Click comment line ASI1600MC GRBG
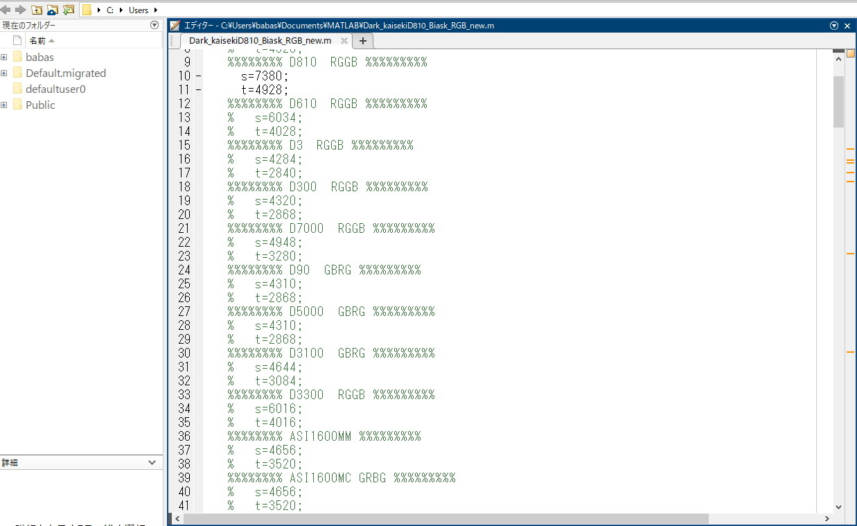 pyautogui.click(x=342, y=478)
